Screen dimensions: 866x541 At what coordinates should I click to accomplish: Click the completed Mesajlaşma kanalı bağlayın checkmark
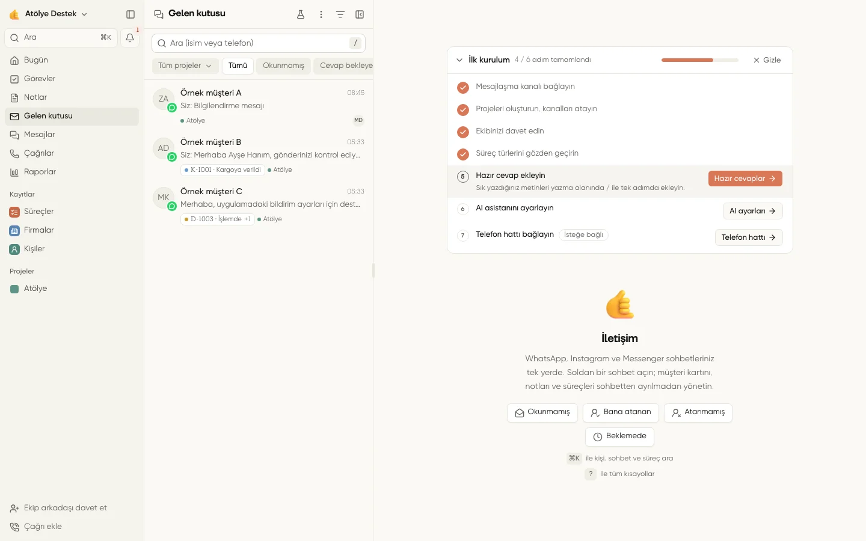point(463,88)
